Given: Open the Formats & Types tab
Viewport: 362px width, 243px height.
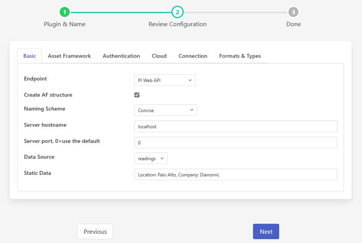Looking at the screenshot, I should 240,56.
